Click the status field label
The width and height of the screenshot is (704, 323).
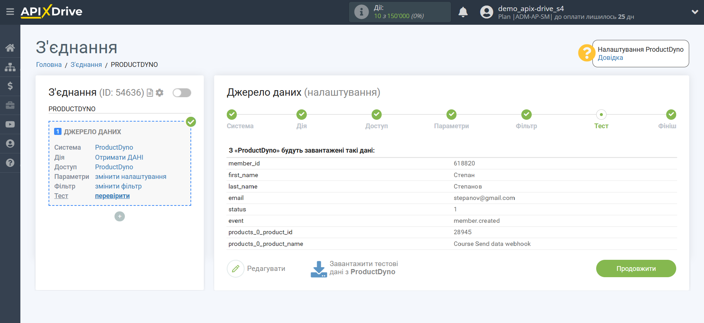(x=237, y=210)
